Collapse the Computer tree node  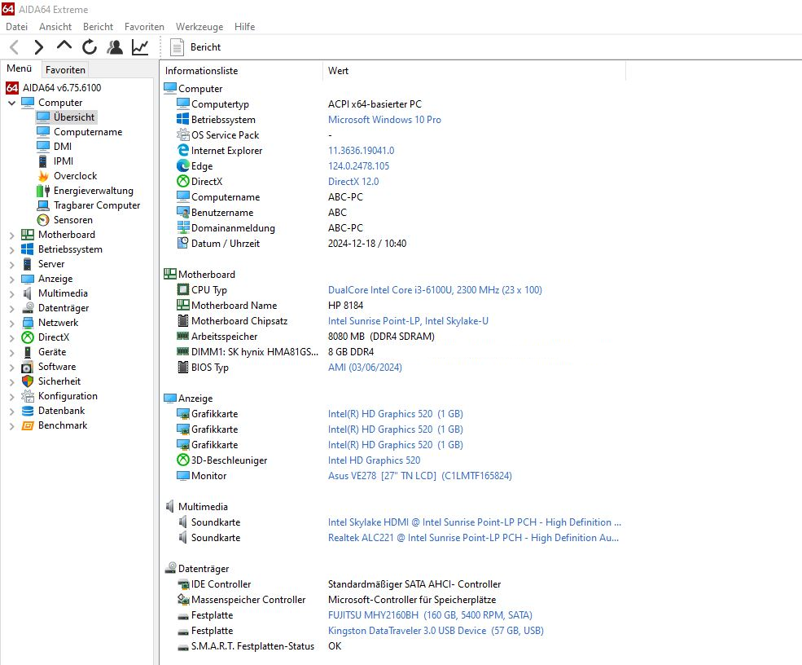[x=11, y=103]
